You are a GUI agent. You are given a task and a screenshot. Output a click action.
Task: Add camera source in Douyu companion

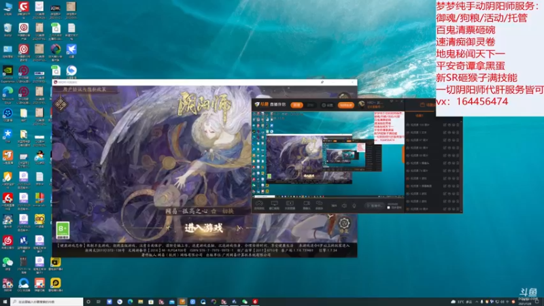[x=307, y=205]
